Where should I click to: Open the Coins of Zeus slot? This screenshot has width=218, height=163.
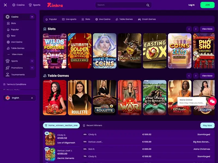tap(180, 51)
